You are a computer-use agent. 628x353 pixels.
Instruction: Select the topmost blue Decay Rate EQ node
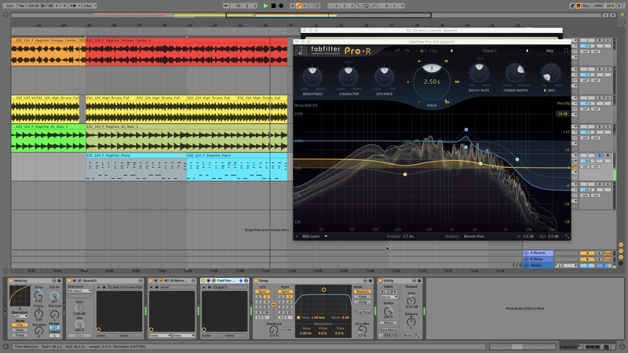[466, 129]
